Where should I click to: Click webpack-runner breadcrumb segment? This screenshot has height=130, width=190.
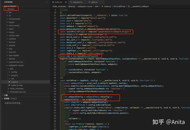coord(85,6)
